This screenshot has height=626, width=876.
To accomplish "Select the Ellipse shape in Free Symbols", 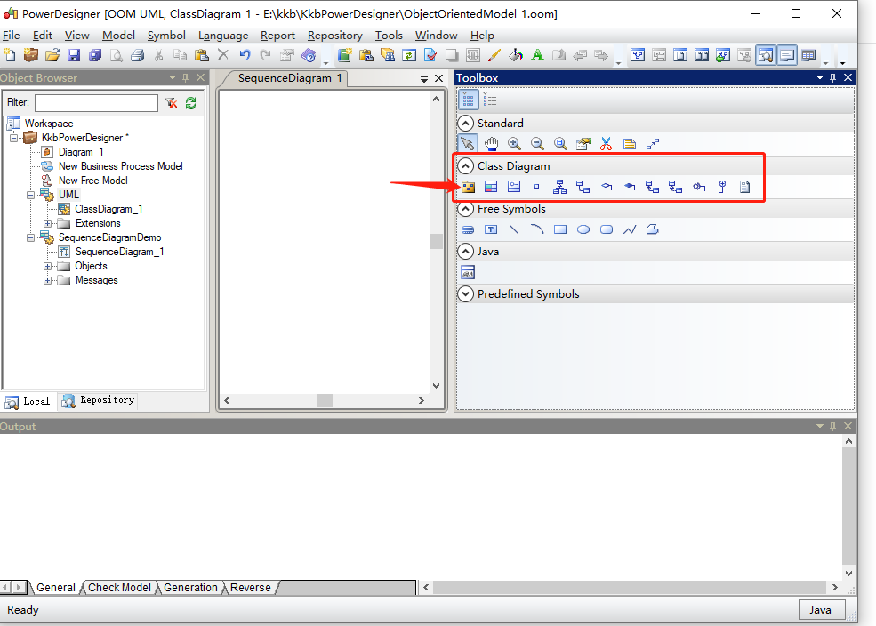I will point(582,229).
